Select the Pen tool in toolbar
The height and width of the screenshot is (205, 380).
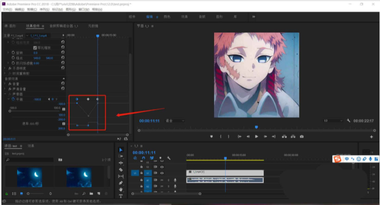coord(121,183)
